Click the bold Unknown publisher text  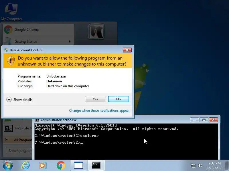pos(54,81)
